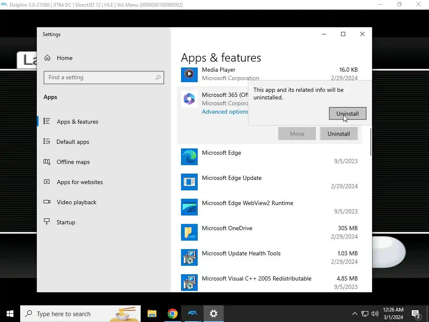The width and height of the screenshot is (429, 322).
Task: Select Video playback in sidebar
Action: click(77, 202)
